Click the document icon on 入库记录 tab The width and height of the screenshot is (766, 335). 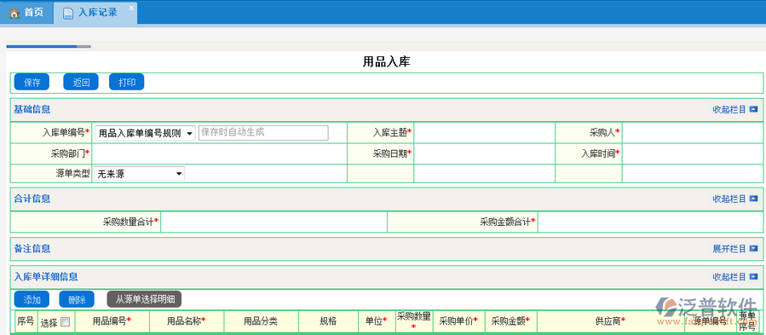point(68,13)
